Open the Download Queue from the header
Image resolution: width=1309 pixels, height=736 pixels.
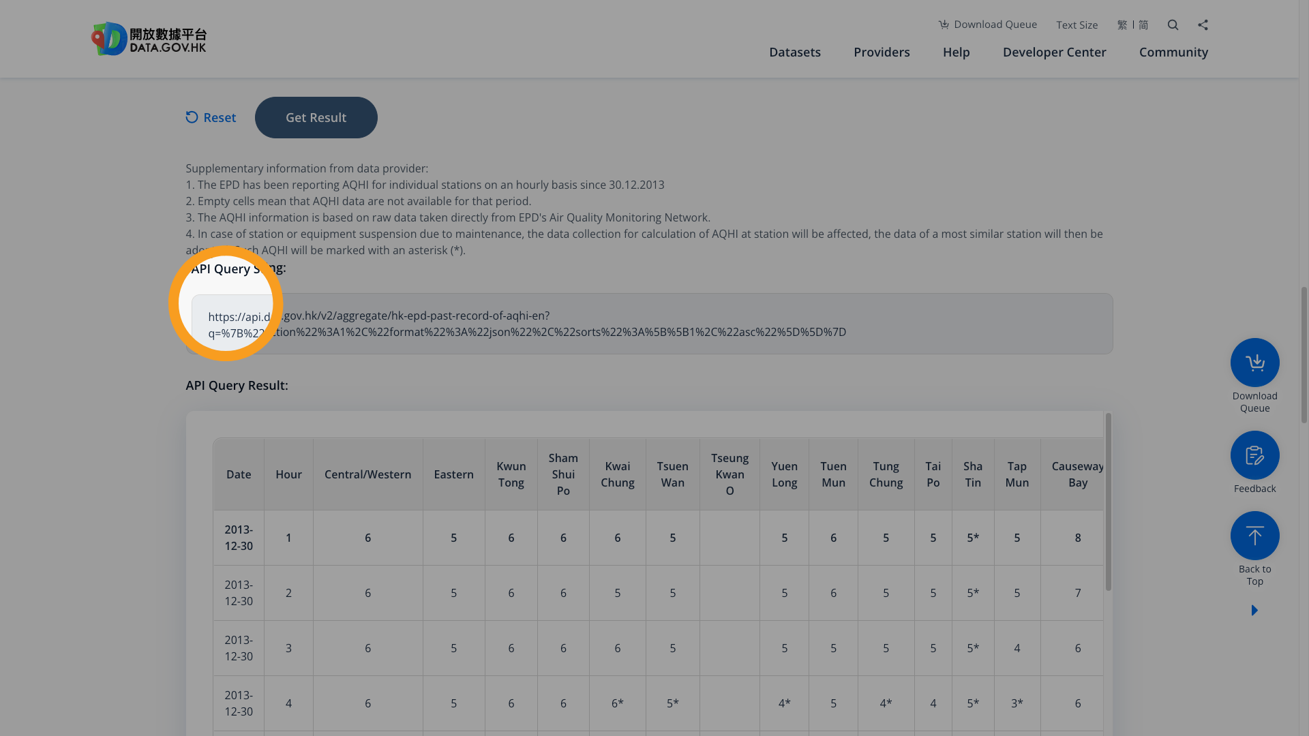coord(987,25)
